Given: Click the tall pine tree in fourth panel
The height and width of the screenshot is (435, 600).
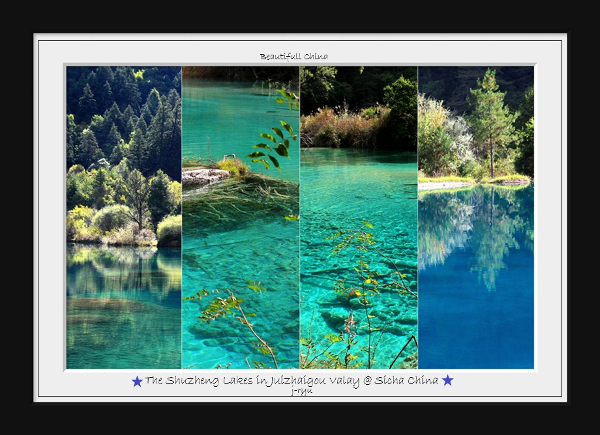Looking at the screenshot, I should click(489, 120).
